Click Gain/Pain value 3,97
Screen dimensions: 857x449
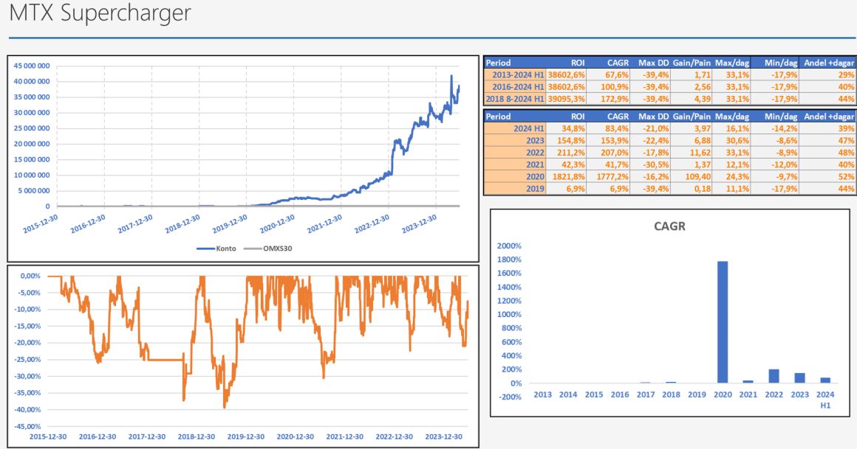click(703, 128)
